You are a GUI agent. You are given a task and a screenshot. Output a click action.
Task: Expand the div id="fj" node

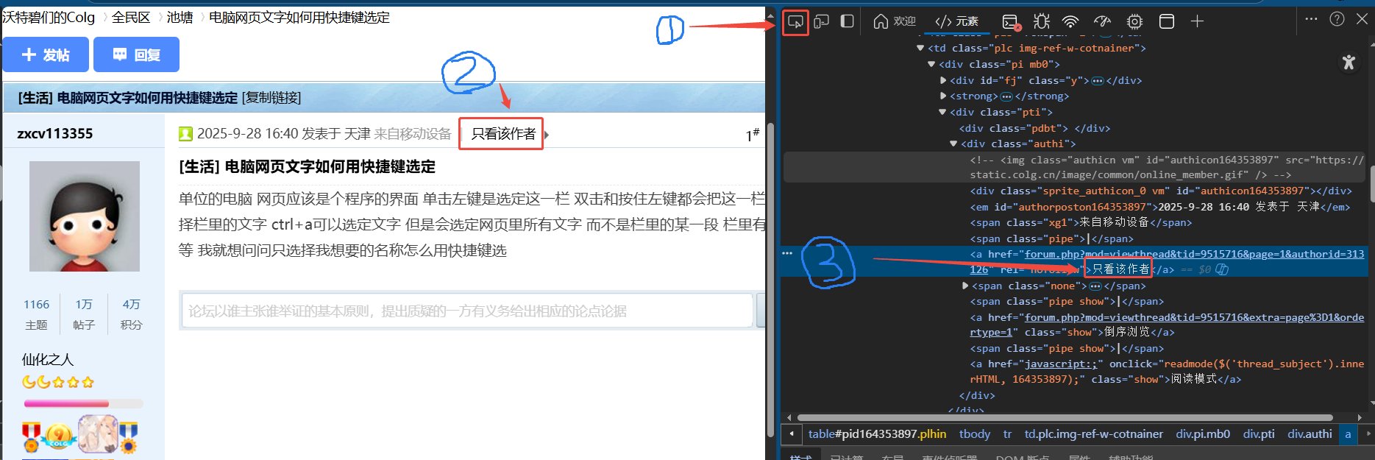(x=944, y=80)
